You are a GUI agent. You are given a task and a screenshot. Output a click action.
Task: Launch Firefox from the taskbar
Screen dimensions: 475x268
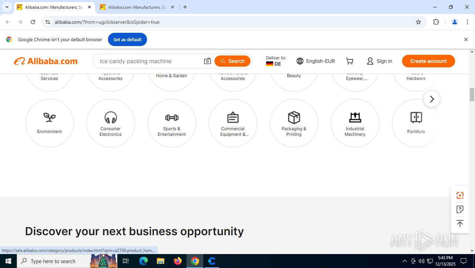(178, 261)
